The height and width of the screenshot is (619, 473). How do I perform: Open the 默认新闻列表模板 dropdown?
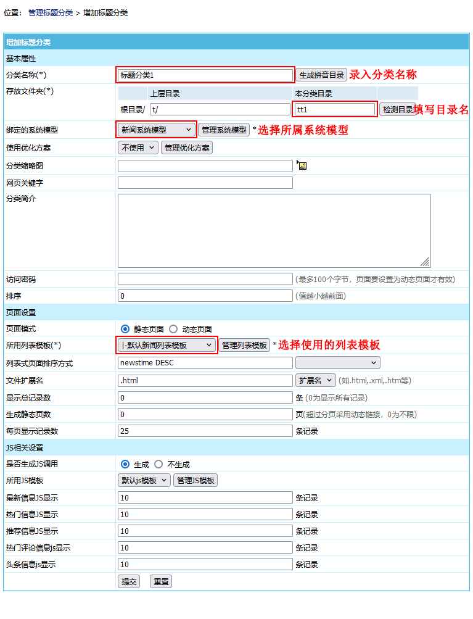coord(167,346)
